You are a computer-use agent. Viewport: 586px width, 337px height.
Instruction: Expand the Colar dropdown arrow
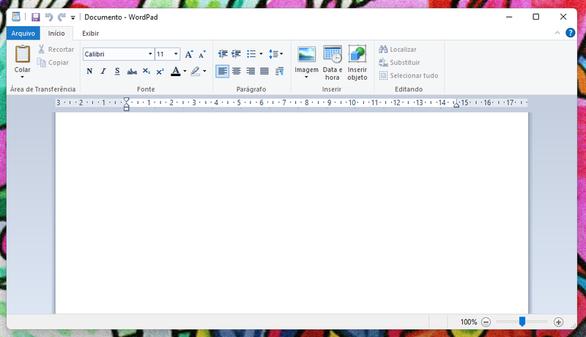click(x=23, y=77)
